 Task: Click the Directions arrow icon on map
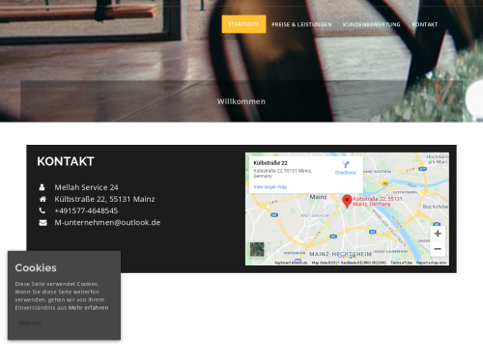346,165
